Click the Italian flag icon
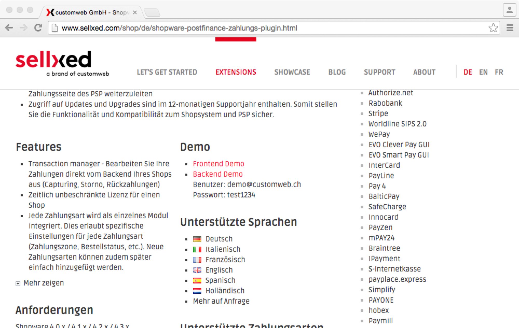 [197, 249]
